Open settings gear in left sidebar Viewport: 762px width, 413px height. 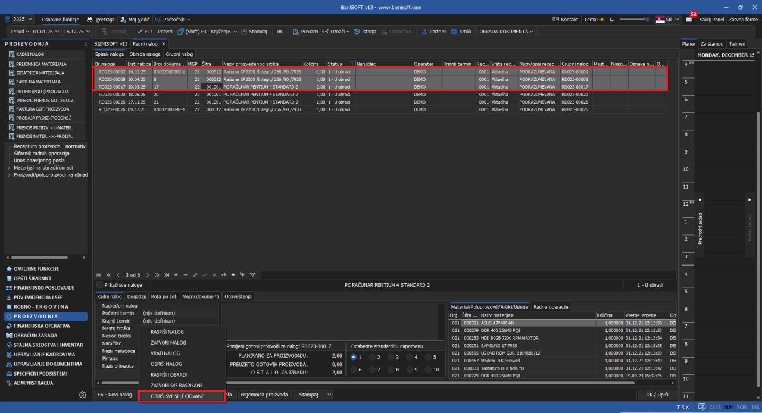[83, 395]
